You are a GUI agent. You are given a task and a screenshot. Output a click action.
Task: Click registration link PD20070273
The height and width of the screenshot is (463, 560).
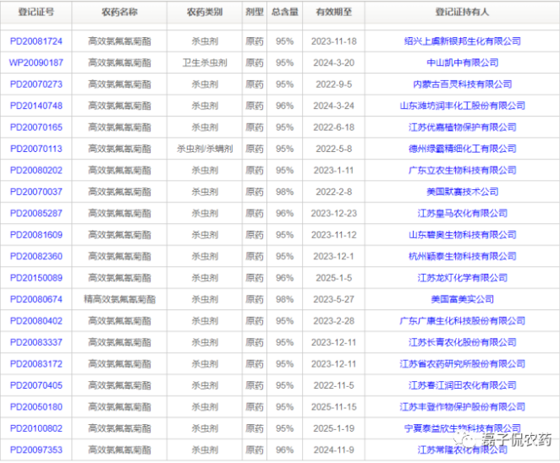(36, 84)
